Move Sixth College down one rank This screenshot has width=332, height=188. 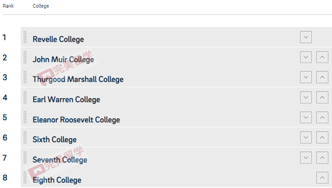(306, 137)
